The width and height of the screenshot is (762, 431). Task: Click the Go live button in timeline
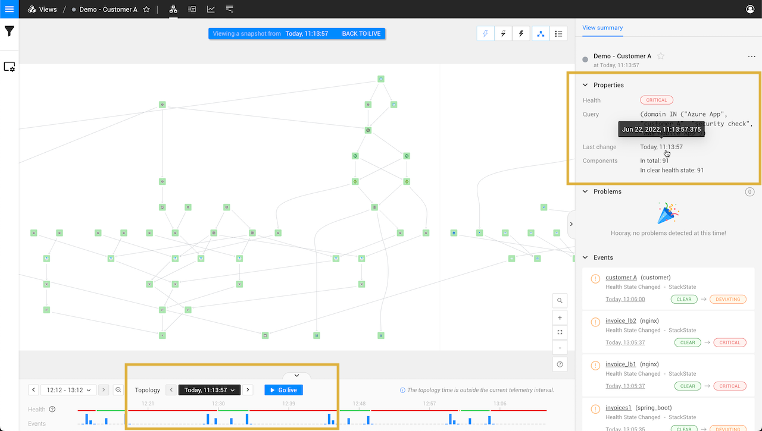tap(283, 390)
